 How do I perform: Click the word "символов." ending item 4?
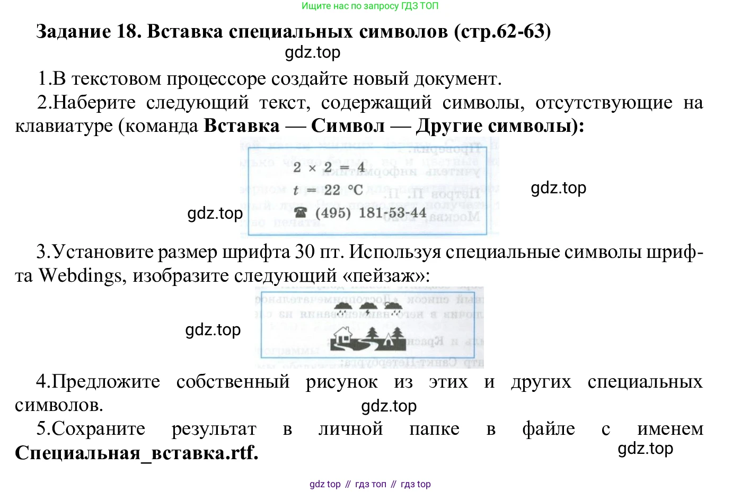[x=59, y=405]
